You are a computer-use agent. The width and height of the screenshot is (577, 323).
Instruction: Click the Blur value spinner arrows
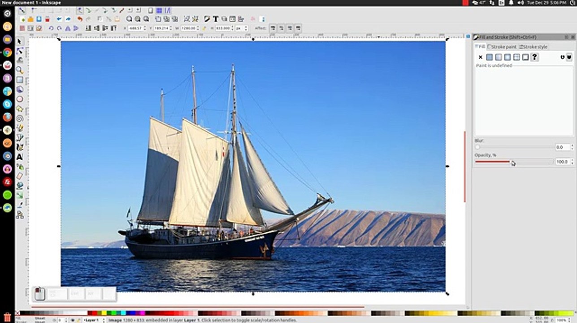[571, 147]
